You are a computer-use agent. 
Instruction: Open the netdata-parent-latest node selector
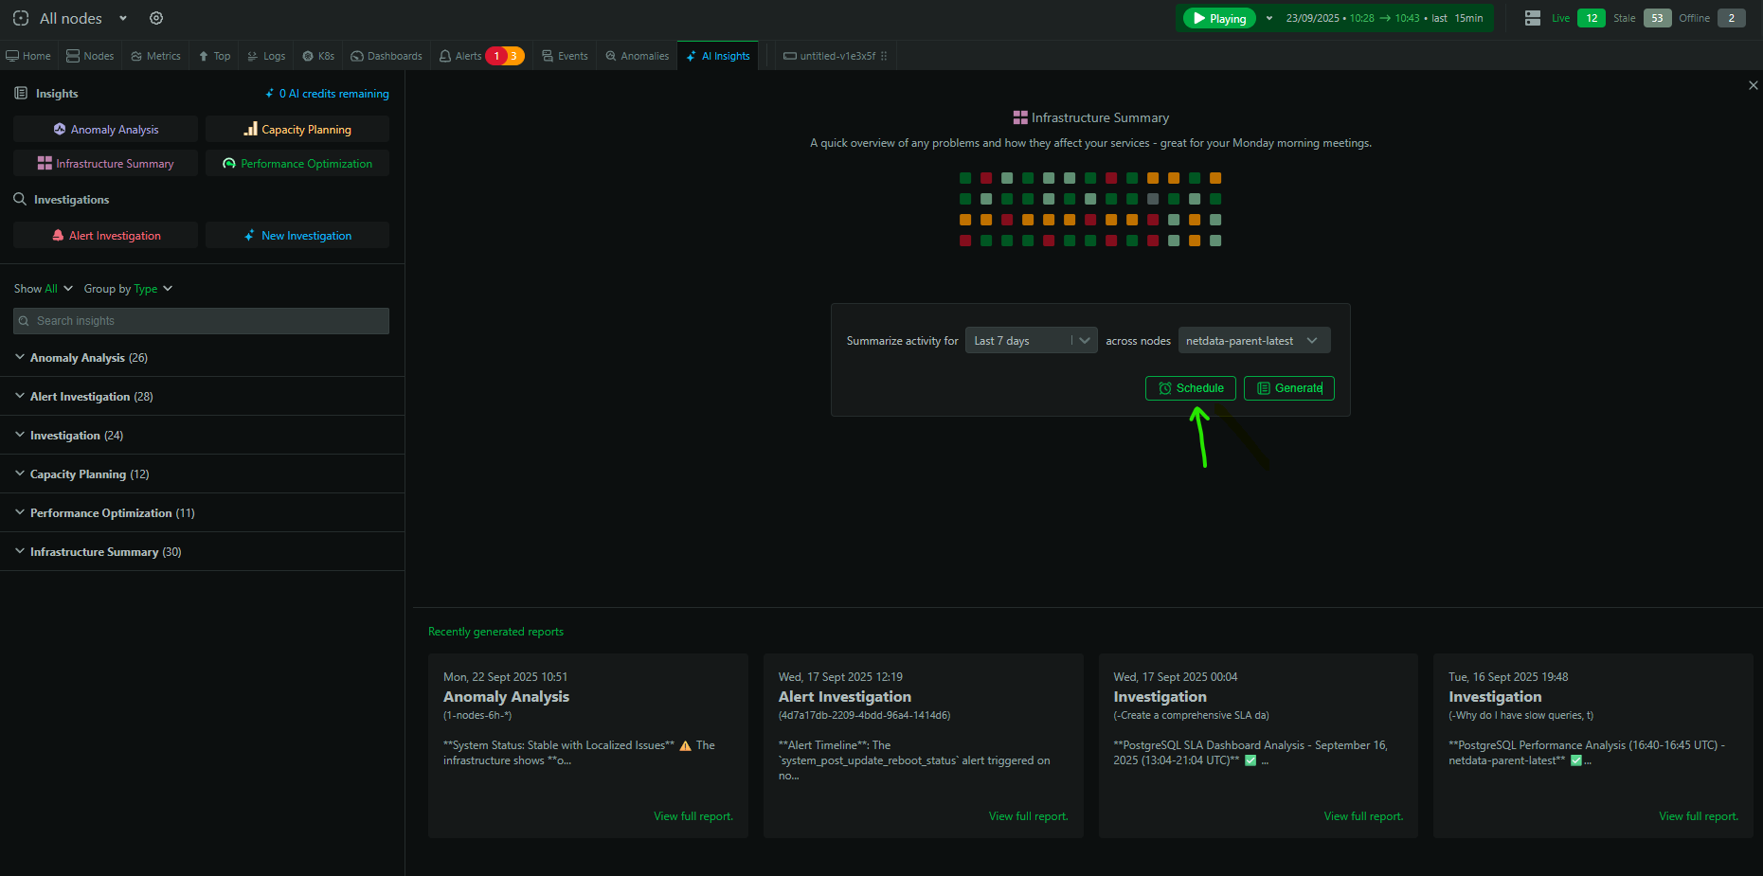(1253, 341)
